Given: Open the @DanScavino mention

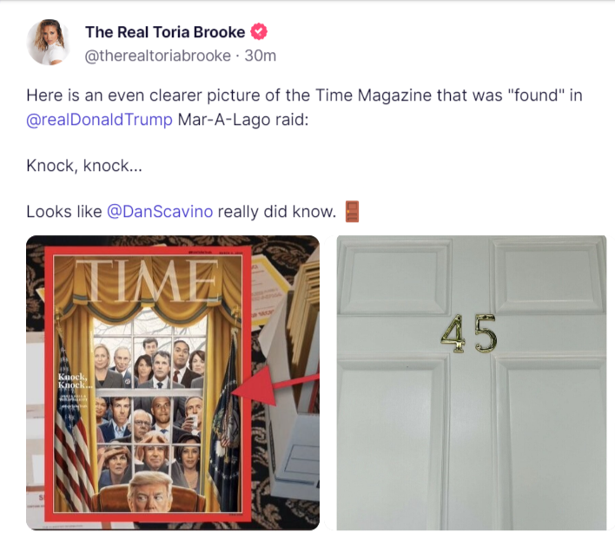Looking at the screenshot, I should click(x=160, y=212).
